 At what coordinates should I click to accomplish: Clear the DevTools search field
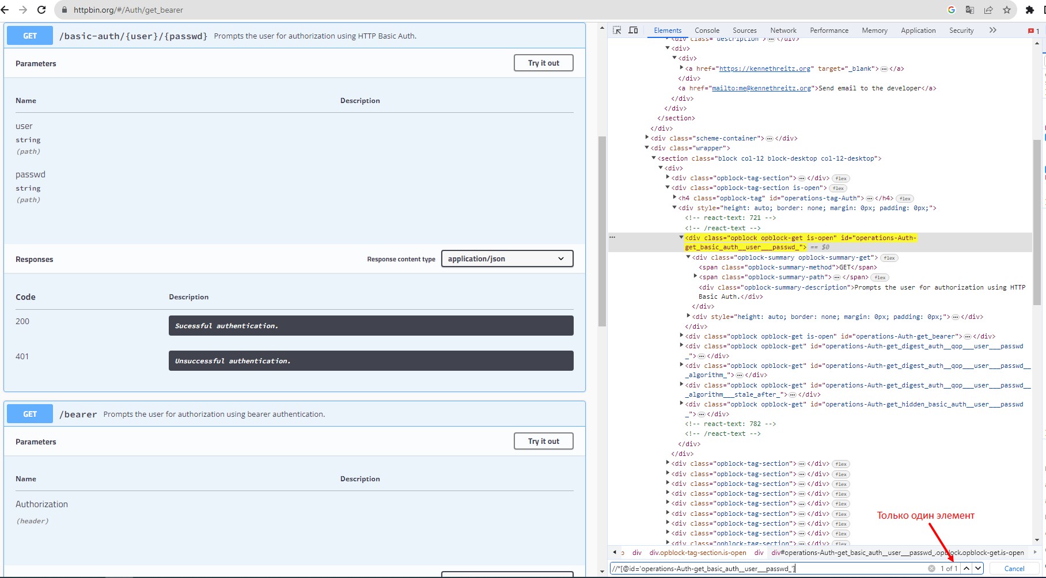[931, 568]
